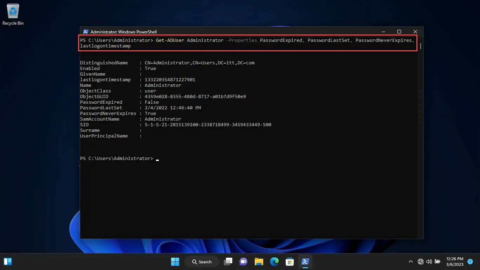
Task: Show hidden system tray icons
Action: (x=410, y=262)
